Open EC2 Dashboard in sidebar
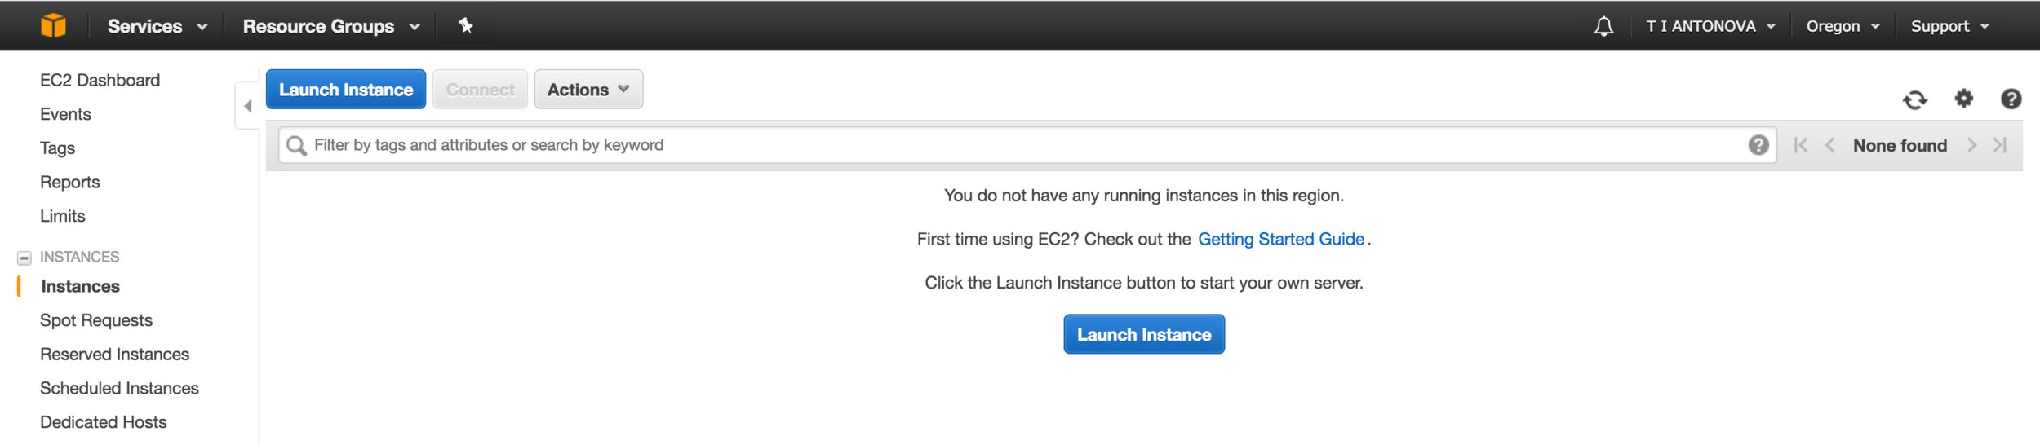Screen dimensions: 2040x445 (x=100, y=80)
